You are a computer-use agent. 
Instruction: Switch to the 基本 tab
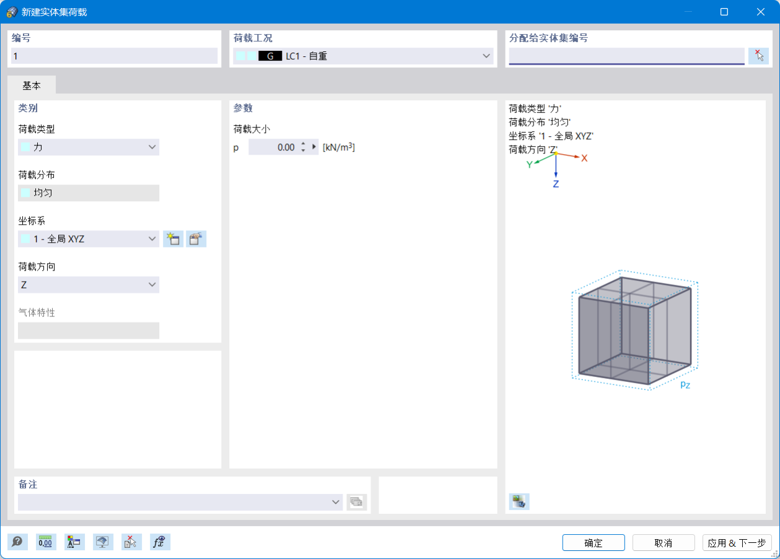pyautogui.click(x=32, y=85)
